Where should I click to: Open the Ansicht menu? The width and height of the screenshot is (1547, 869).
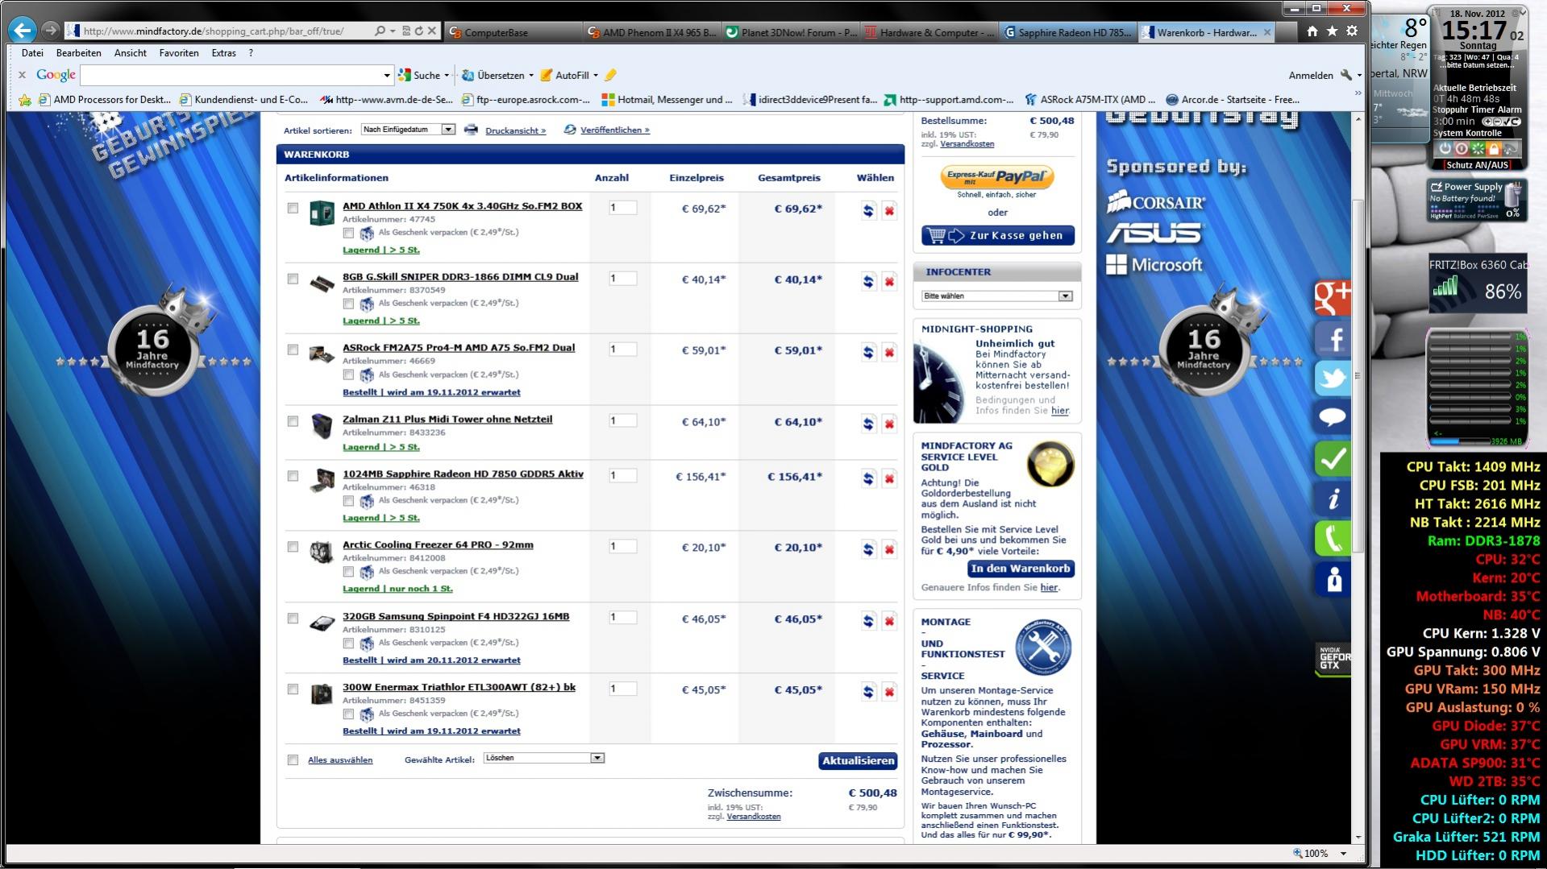(x=131, y=53)
